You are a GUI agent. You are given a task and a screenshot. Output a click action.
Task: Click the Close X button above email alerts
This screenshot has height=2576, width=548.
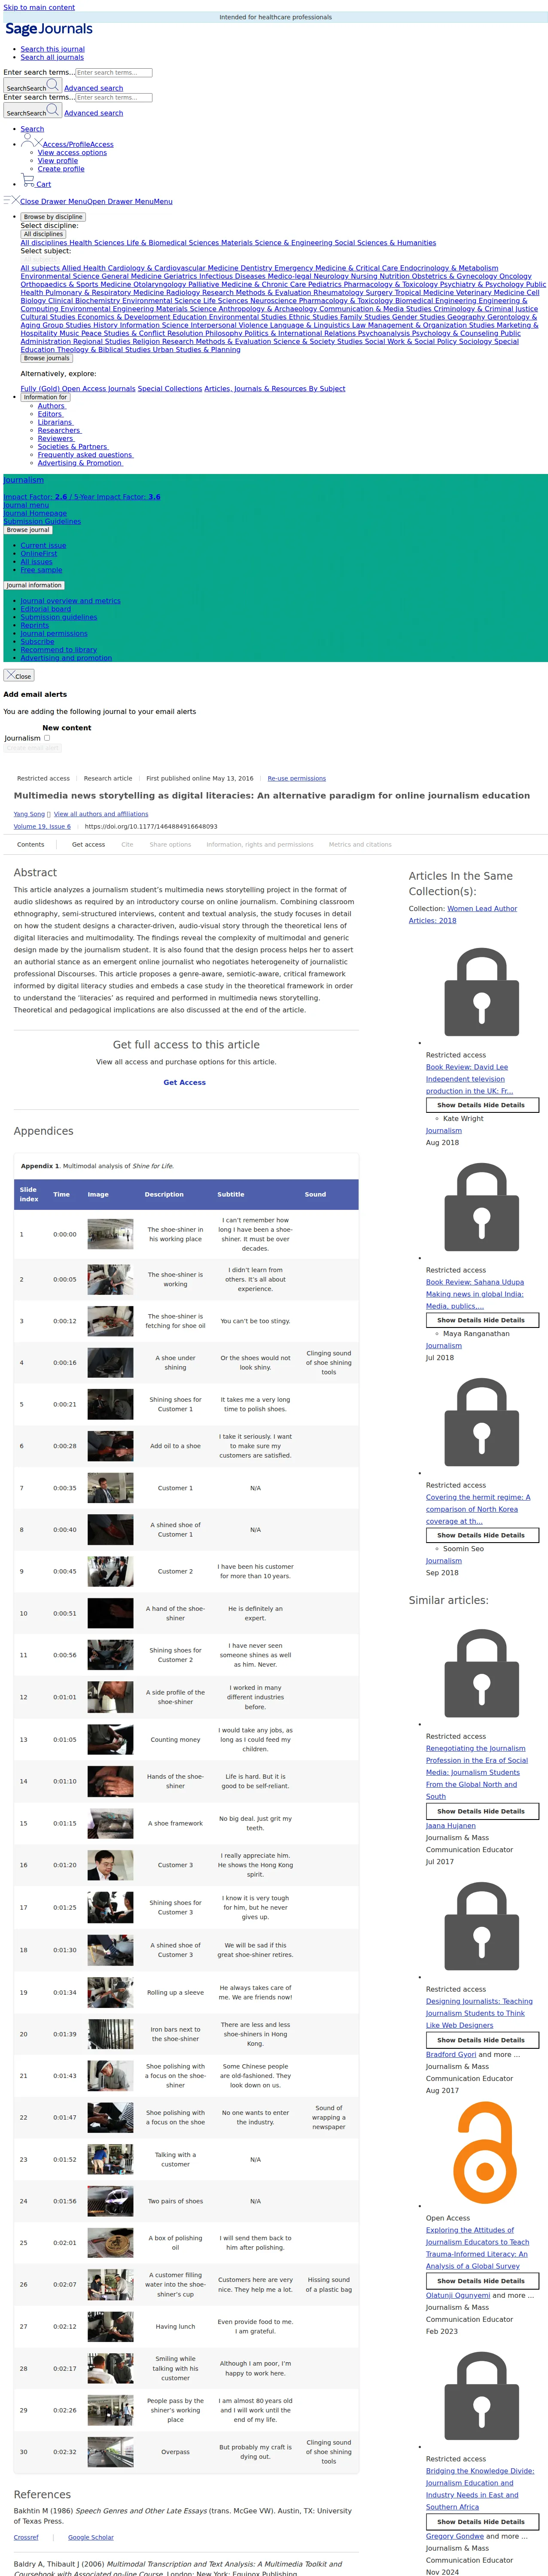point(19,675)
